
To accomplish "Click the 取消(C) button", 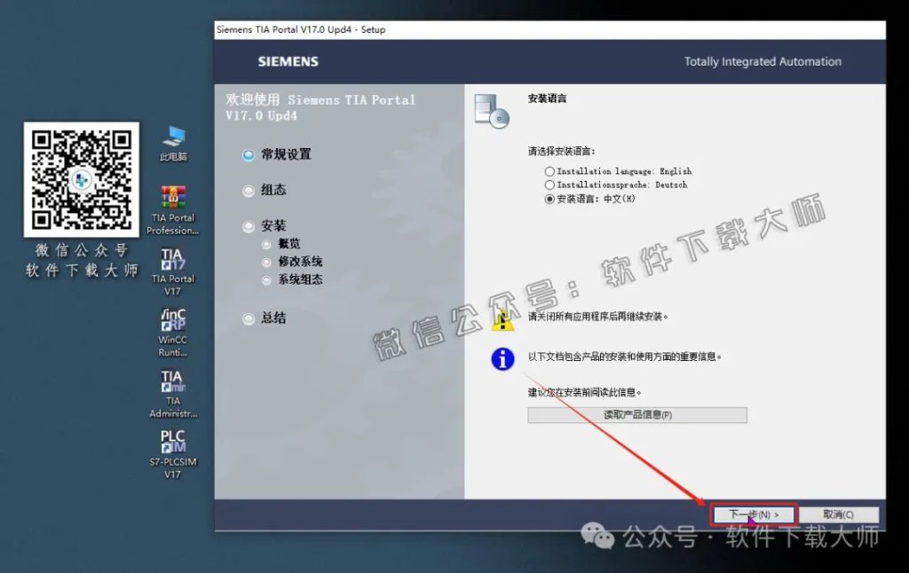I will 838,514.
